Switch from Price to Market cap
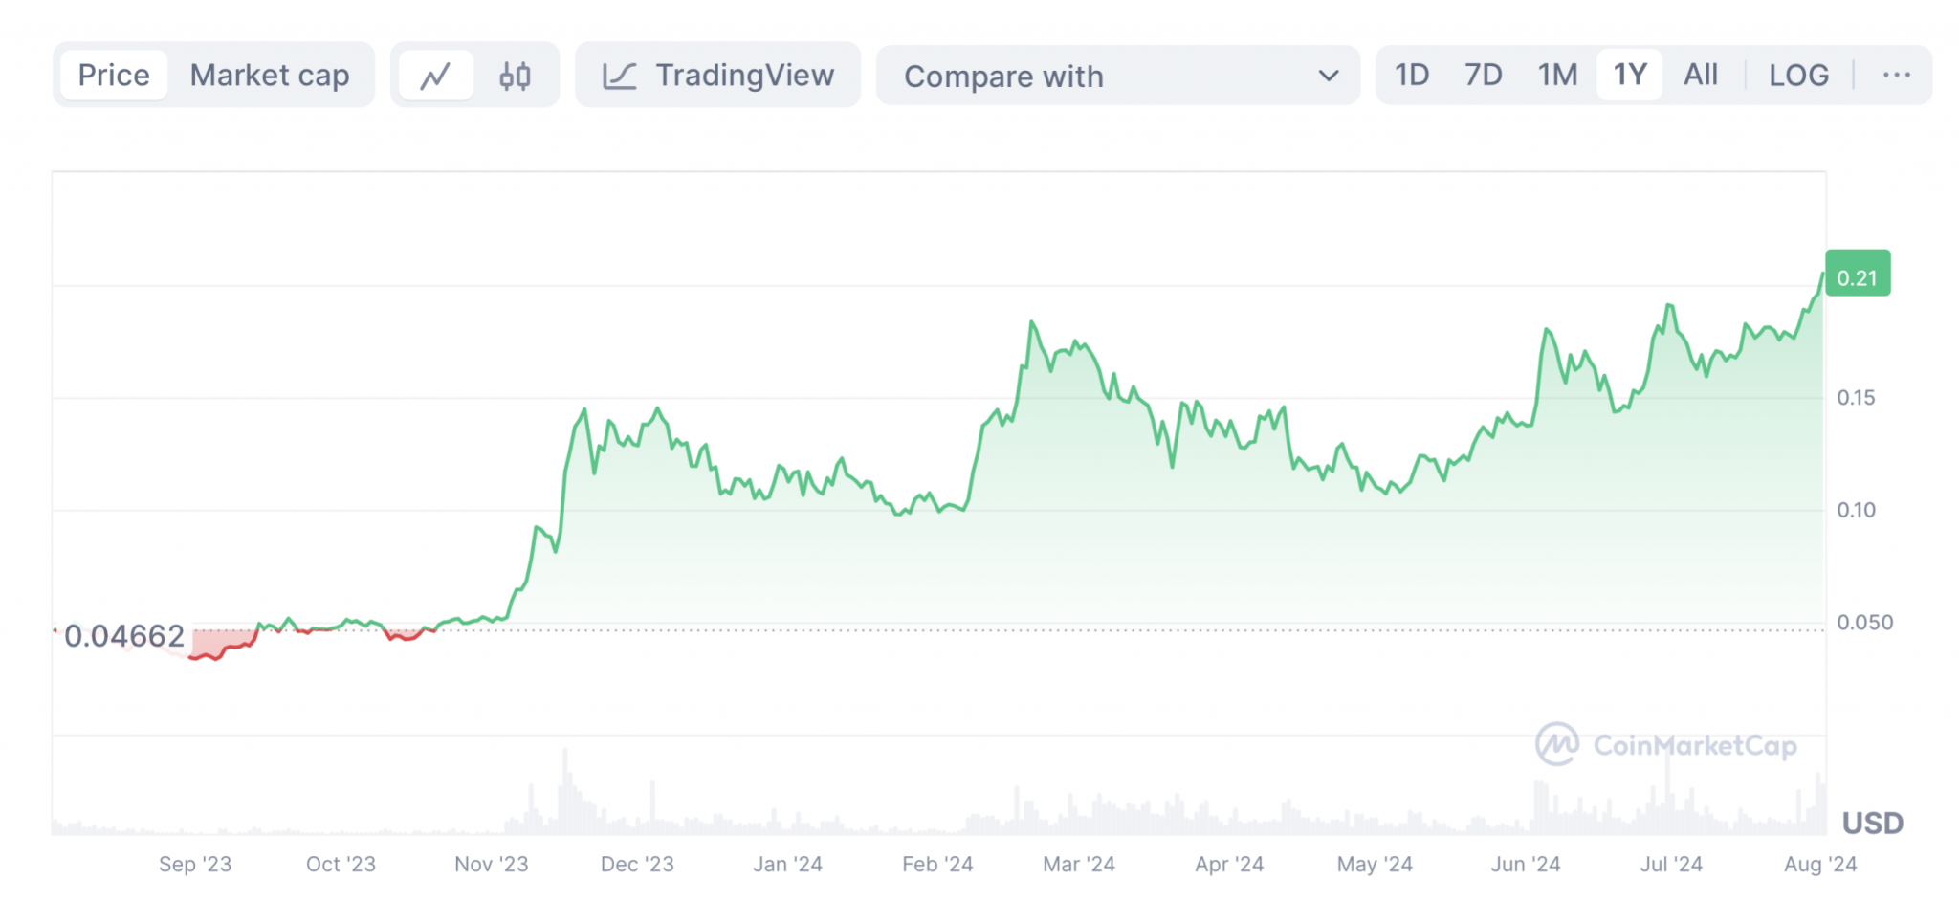1959x902 pixels. tap(270, 75)
